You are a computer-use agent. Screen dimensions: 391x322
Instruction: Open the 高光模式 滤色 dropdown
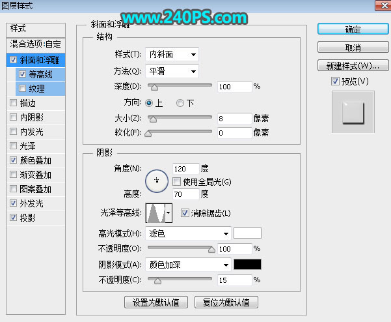[x=188, y=233]
